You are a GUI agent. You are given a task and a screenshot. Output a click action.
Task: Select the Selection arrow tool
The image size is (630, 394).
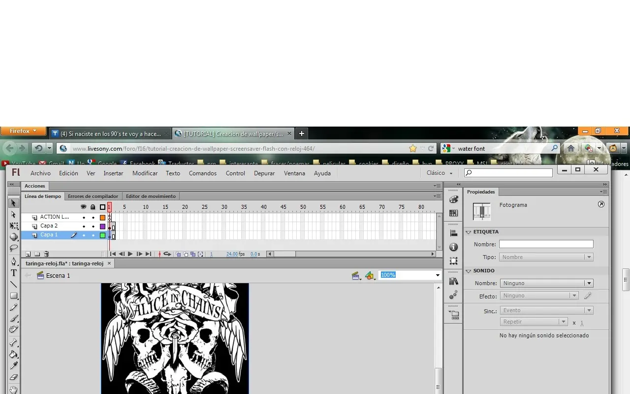click(x=14, y=203)
